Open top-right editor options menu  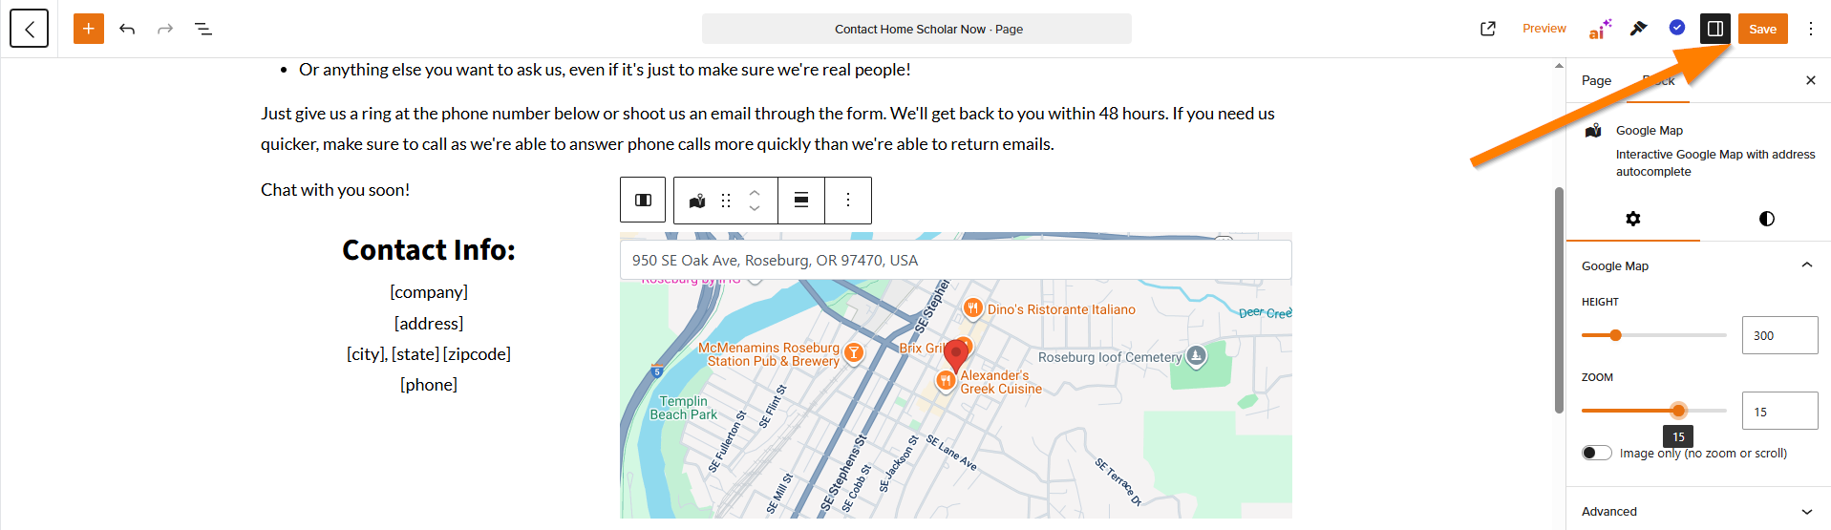pos(1810,29)
